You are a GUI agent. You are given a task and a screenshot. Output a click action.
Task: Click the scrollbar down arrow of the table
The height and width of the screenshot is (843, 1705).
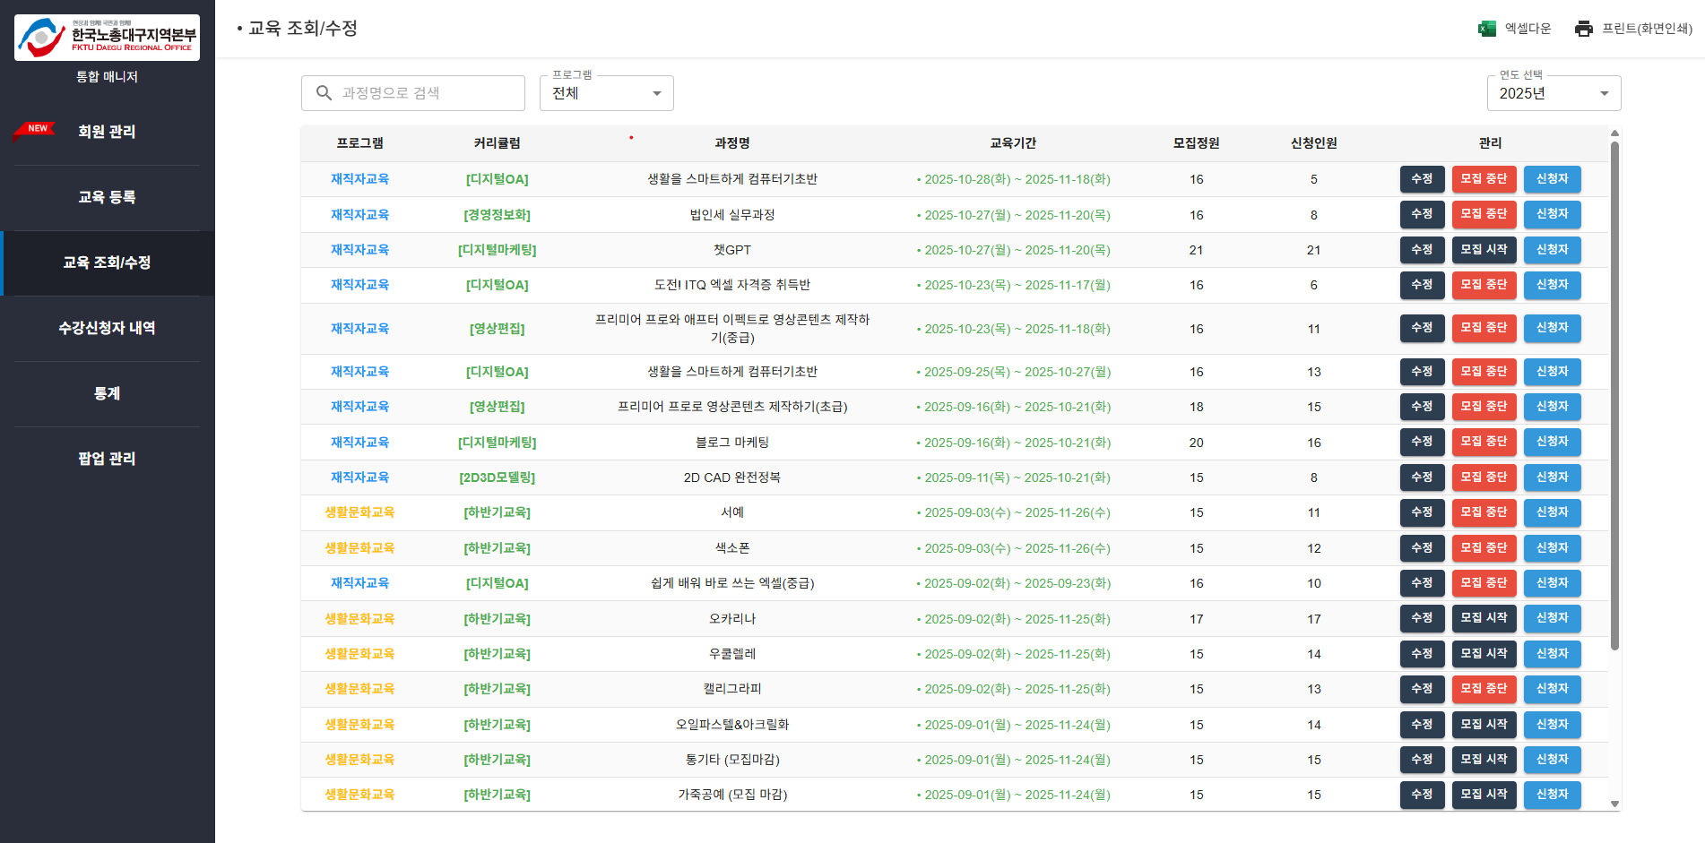pos(1614,804)
